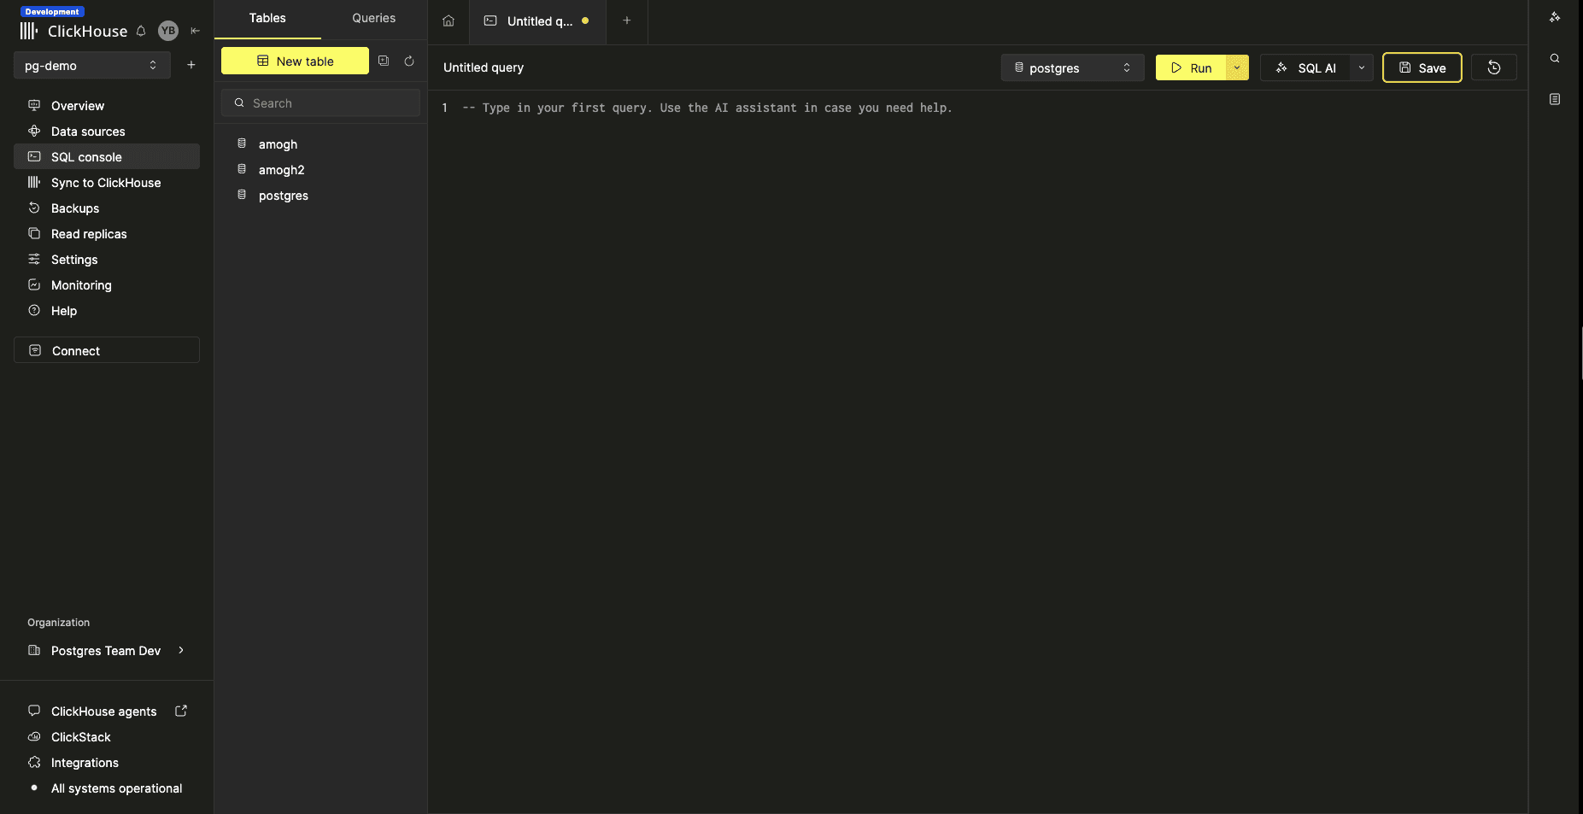Click the Monitoring sidebar icon
The width and height of the screenshot is (1583, 814).
(34, 284)
